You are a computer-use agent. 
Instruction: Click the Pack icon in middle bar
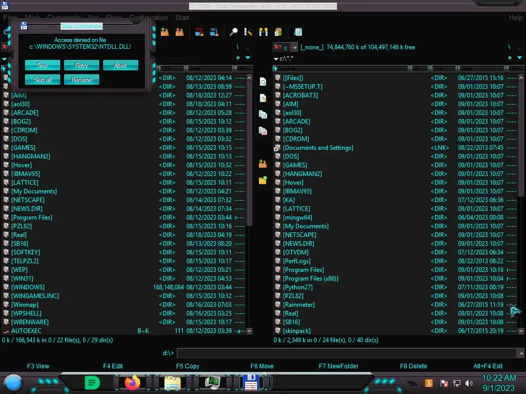tap(263, 164)
